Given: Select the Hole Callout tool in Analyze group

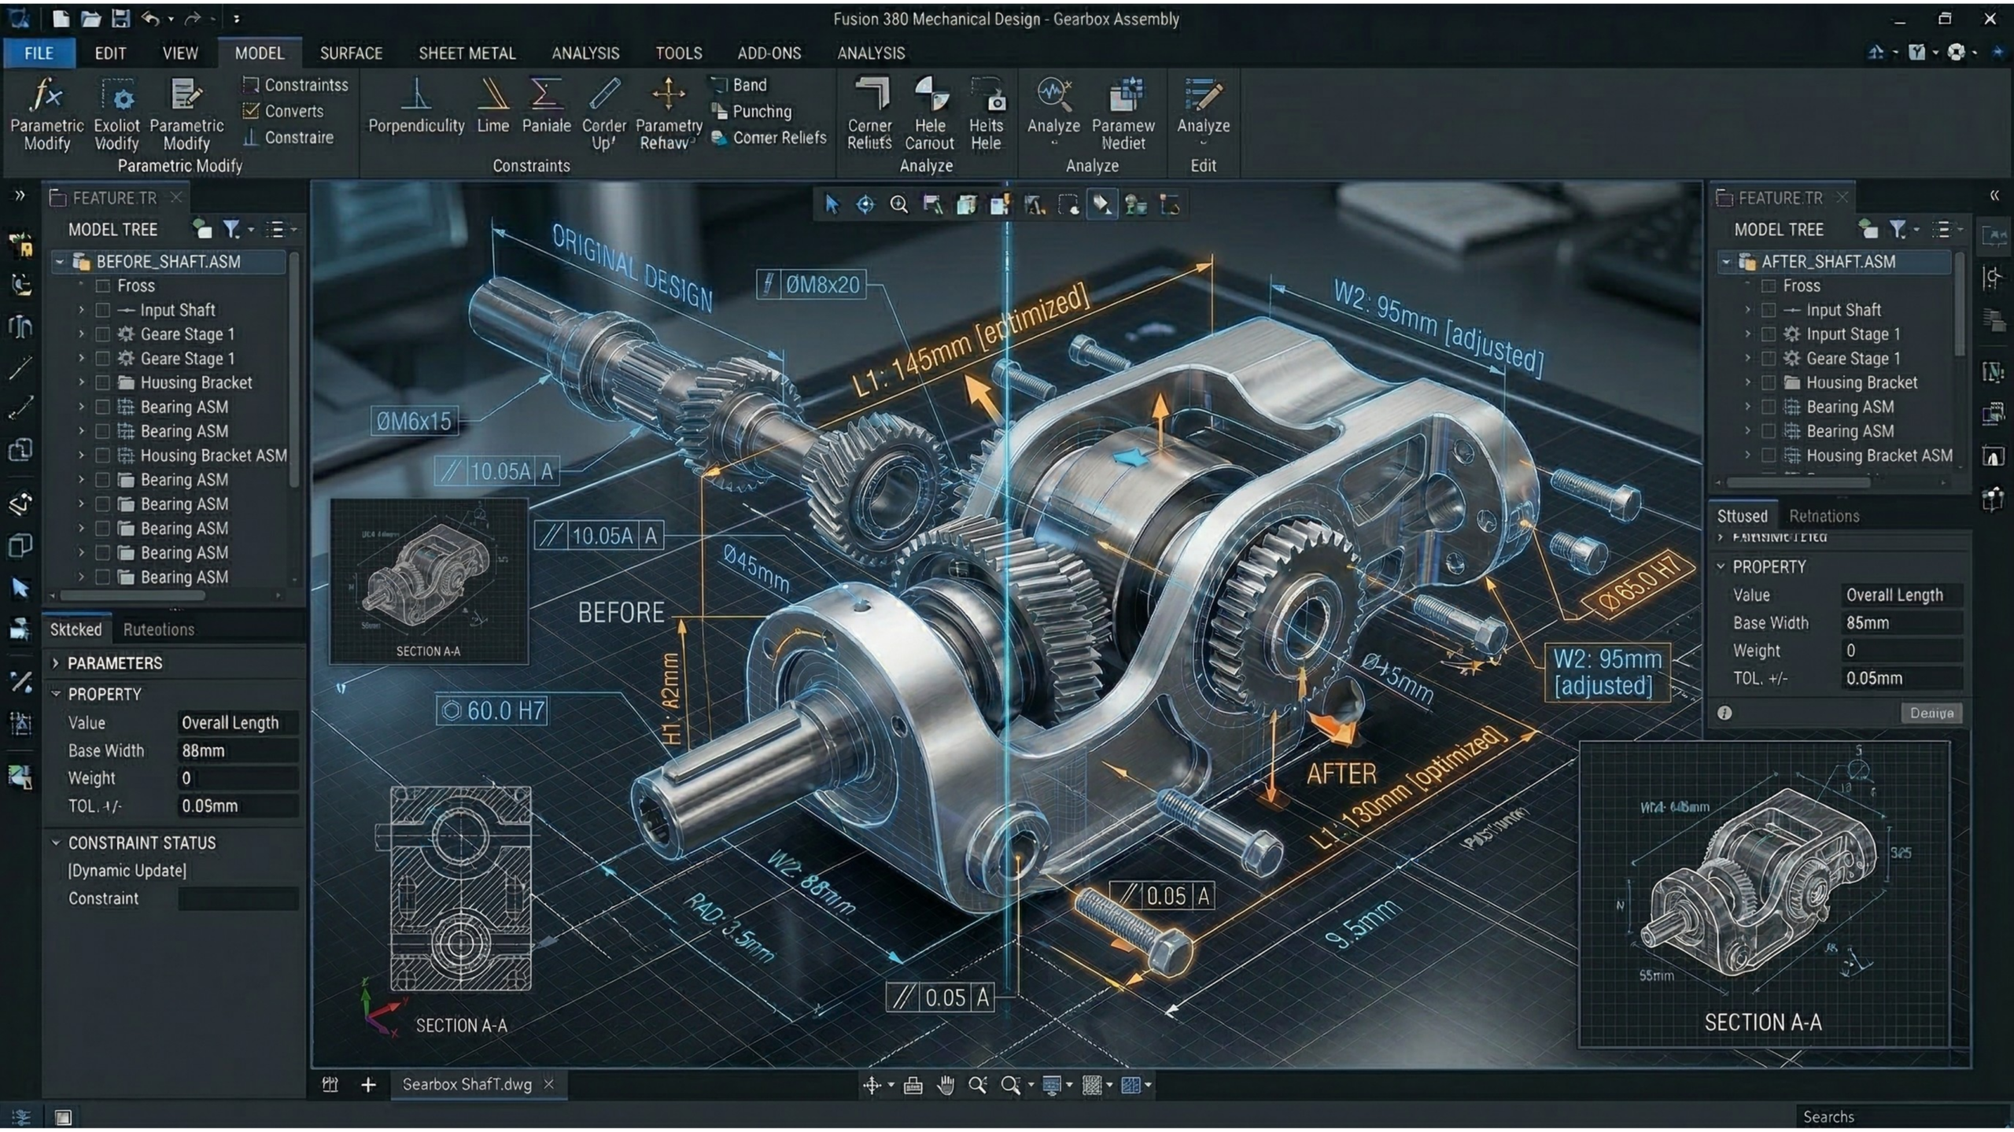Looking at the screenshot, I should (931, 114).
